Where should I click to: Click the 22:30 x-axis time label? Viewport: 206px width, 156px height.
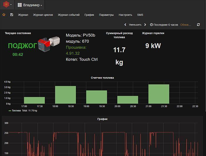click(195, 106)
